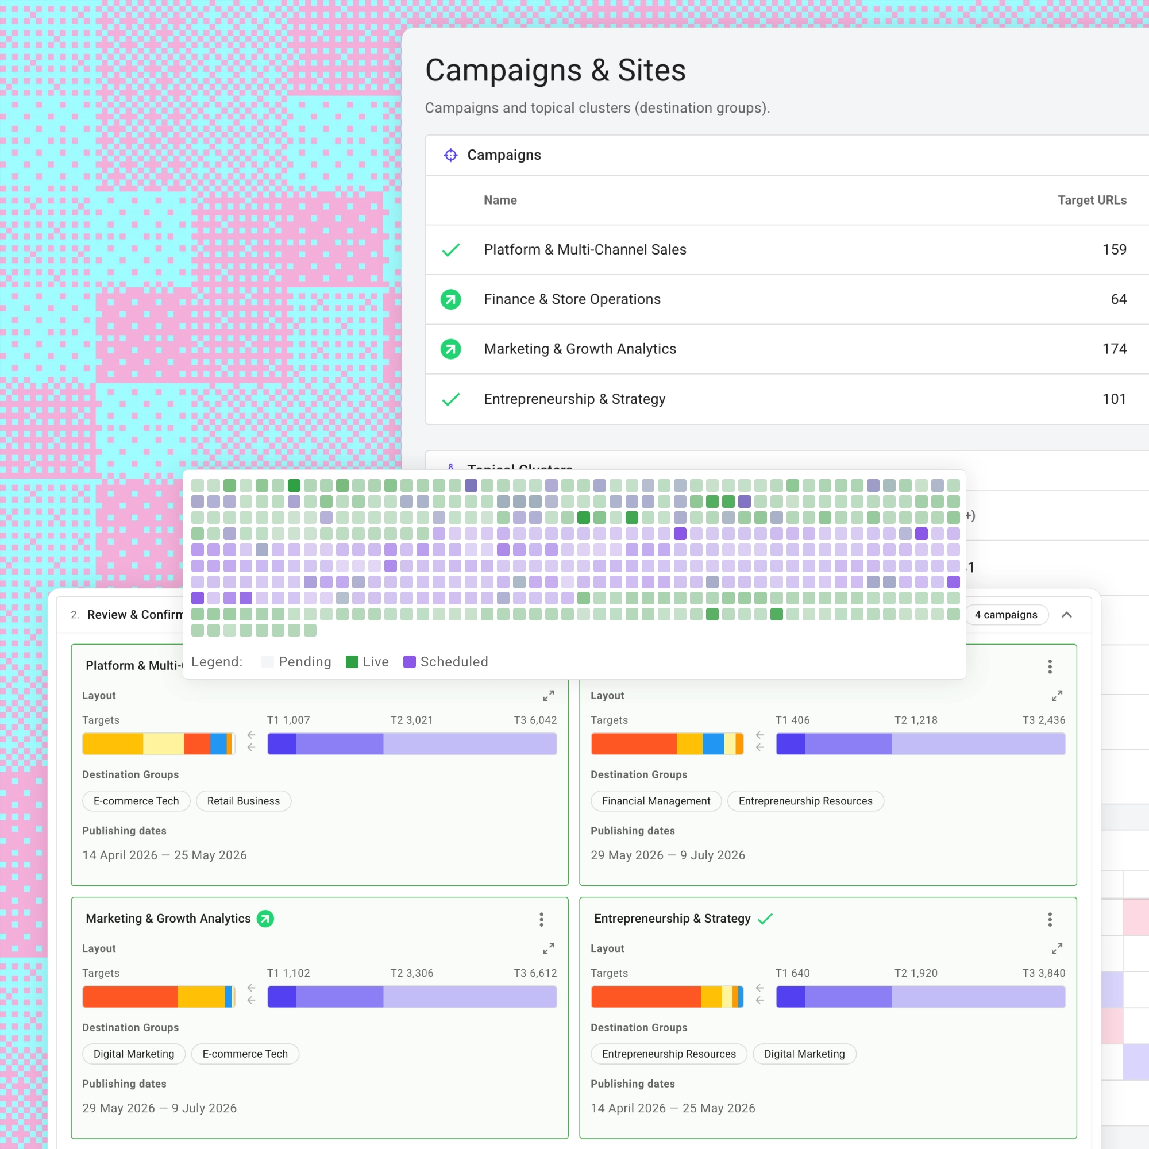Open three-dot menu on Finance campaign card
Screen dimensions: 1149x1149
(1050, 666)
